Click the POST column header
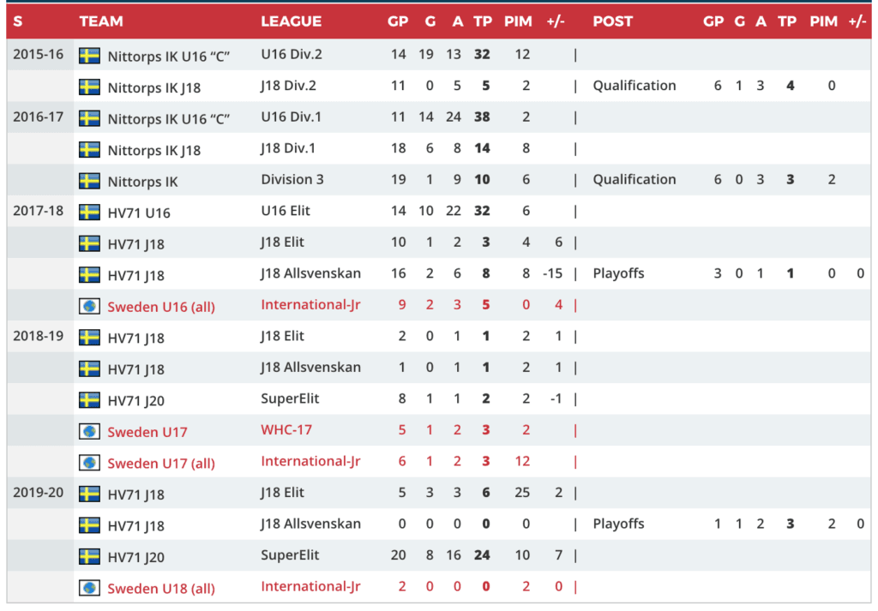The width and height of the screenshot is (878, 611). (x=612, y=21)
